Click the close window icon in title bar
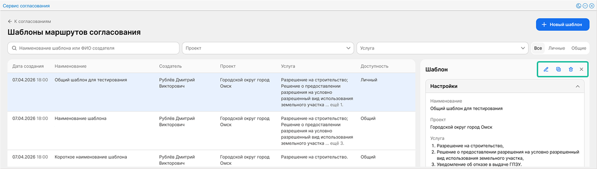This screenshot has height=169, width=597. tap(591, 6)
